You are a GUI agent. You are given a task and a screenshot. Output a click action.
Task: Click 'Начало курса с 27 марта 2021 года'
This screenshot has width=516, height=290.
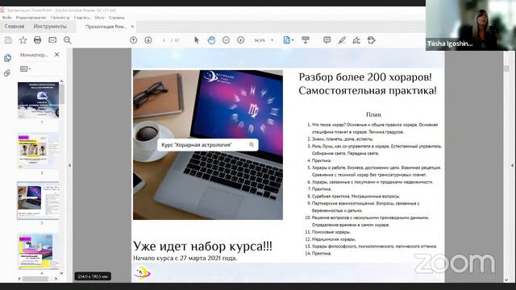tap(185, 258)
